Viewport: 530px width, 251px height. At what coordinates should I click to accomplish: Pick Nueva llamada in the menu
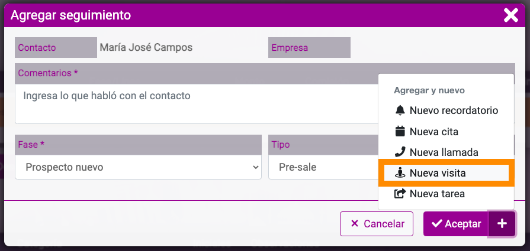coord(446,152)
